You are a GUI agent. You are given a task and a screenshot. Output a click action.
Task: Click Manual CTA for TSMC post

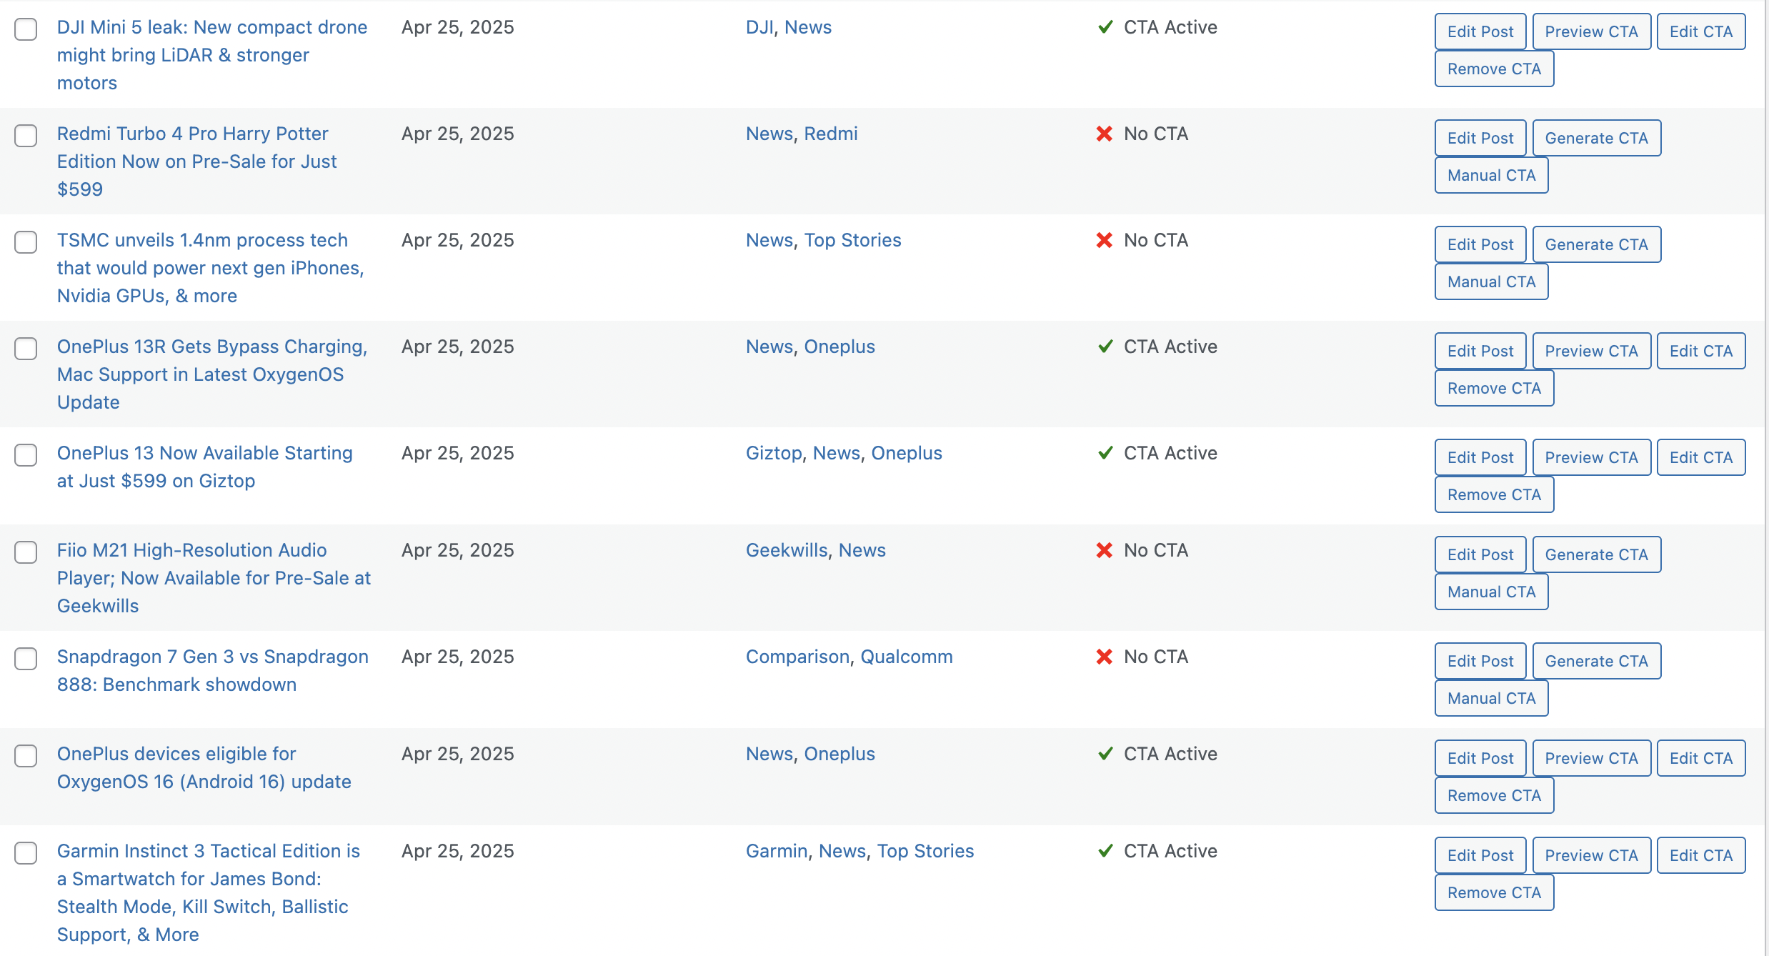click(x=1491, y=282)
